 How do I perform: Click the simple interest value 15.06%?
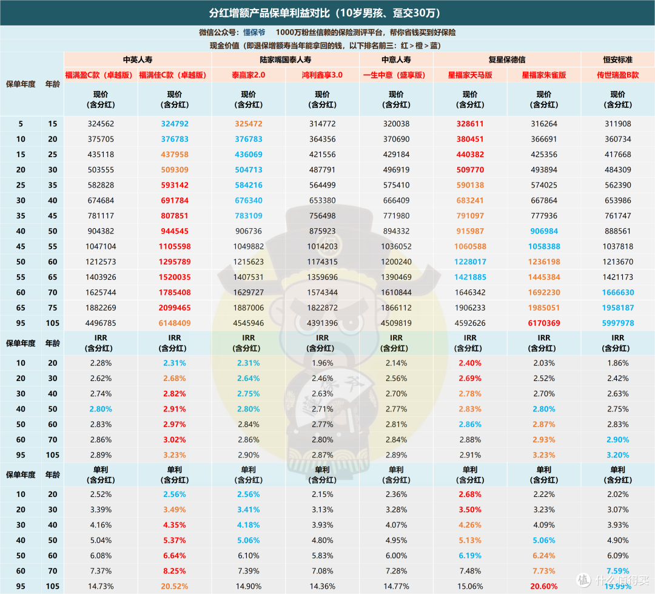click(470, 586)
